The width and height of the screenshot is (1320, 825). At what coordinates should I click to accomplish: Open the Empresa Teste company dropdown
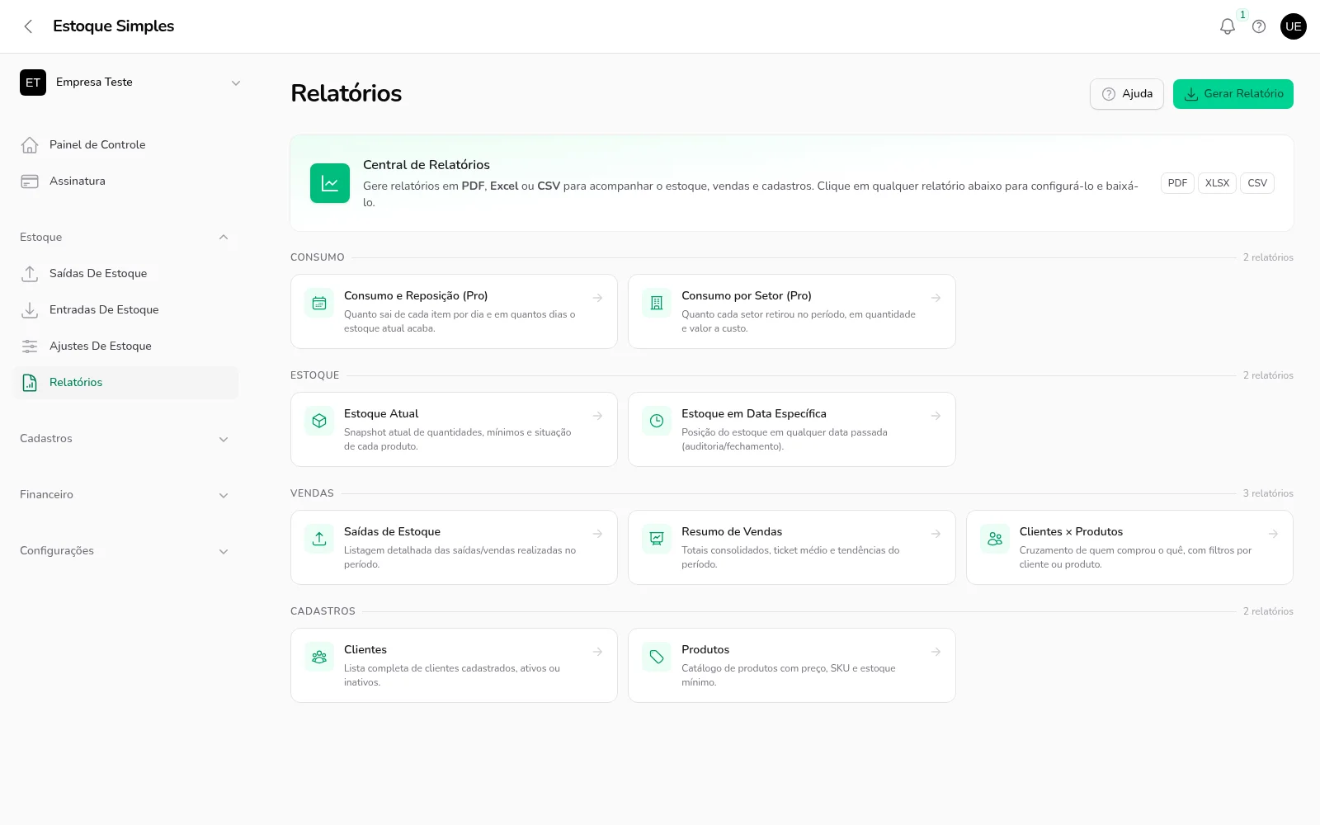(x=130, y=82)
